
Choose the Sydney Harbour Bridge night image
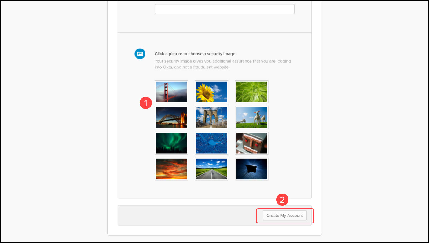coord(171,118)
